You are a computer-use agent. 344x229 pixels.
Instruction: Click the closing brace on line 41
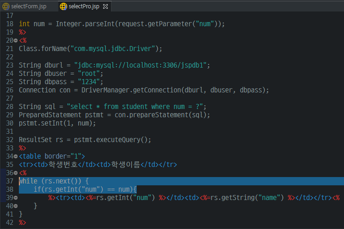tap(21, 214)
